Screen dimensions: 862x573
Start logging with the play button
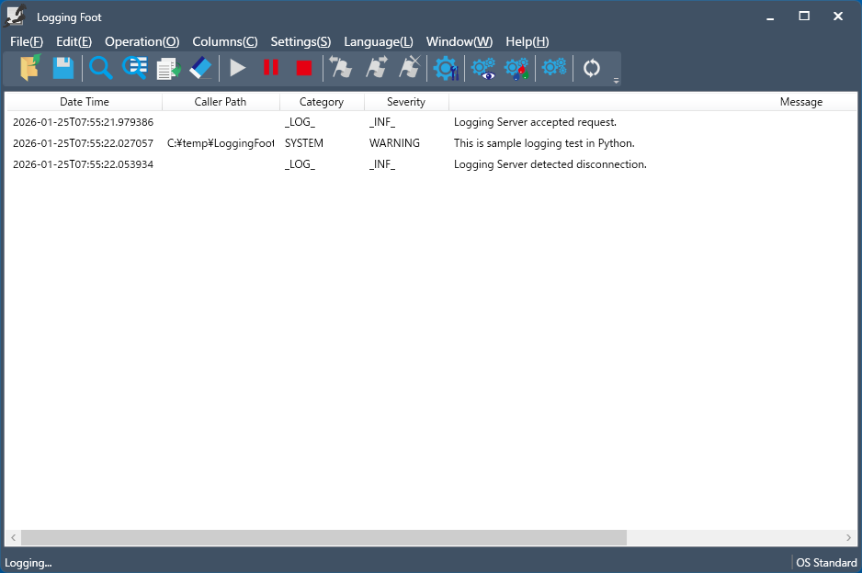(238, 68)
